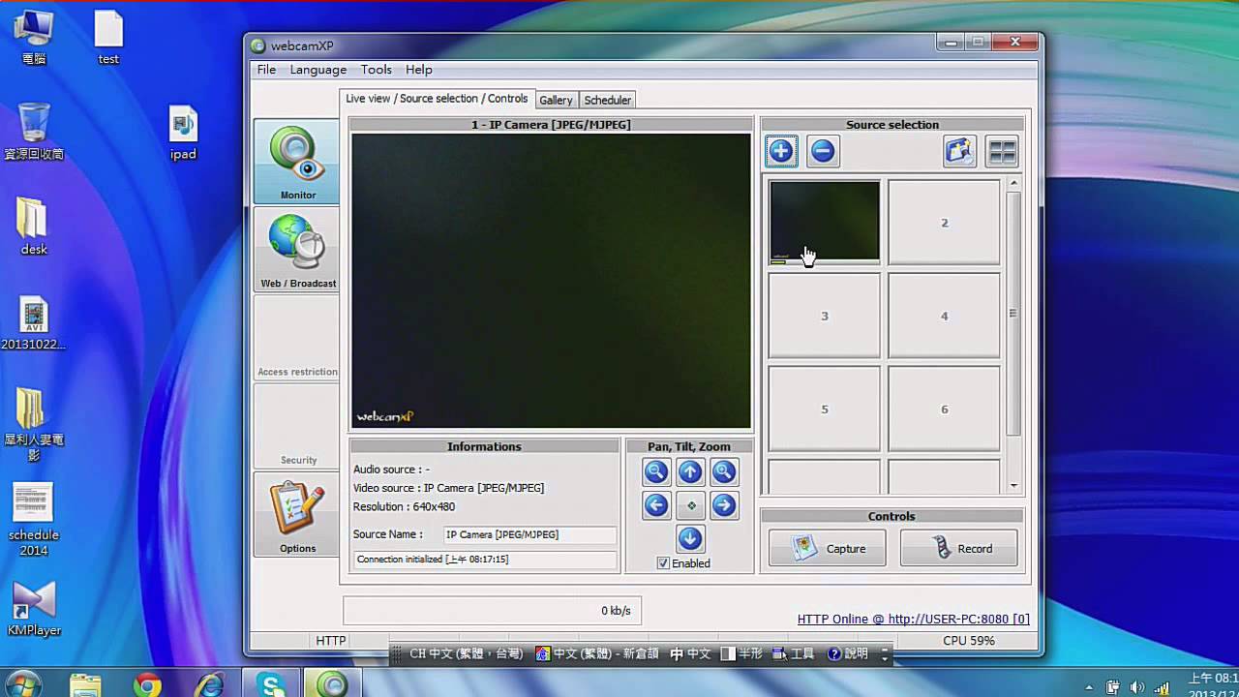The height and width of the screenshot is (697, 1239).
Task: Click the Record button
Action: 959,548
